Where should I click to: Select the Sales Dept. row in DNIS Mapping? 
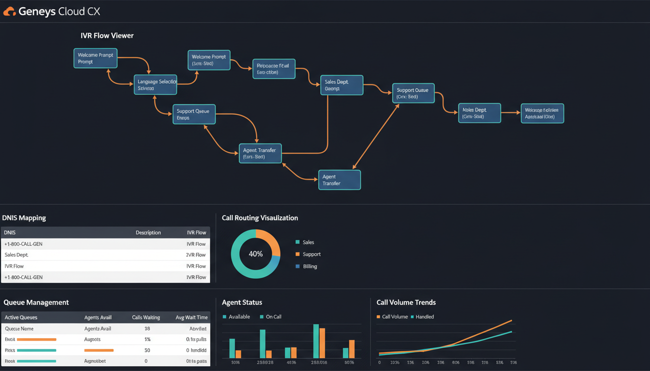[105, 255]
